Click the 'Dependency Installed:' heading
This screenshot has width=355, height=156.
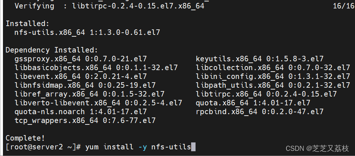52,50
